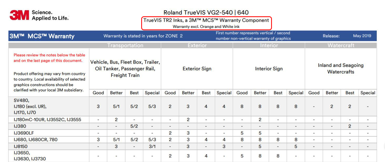Select the Interior category header

(269, 45)
